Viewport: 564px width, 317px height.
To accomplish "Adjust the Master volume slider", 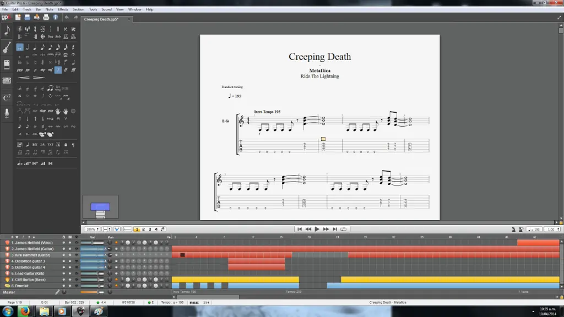I will click(93, 292).
